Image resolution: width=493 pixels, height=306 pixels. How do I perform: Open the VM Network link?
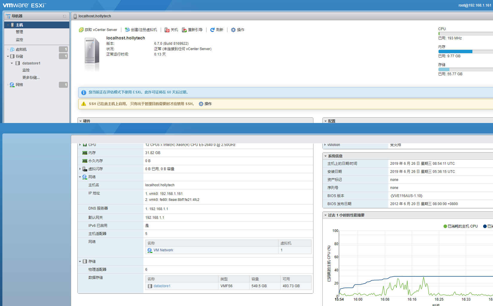[x=163, y=250]
